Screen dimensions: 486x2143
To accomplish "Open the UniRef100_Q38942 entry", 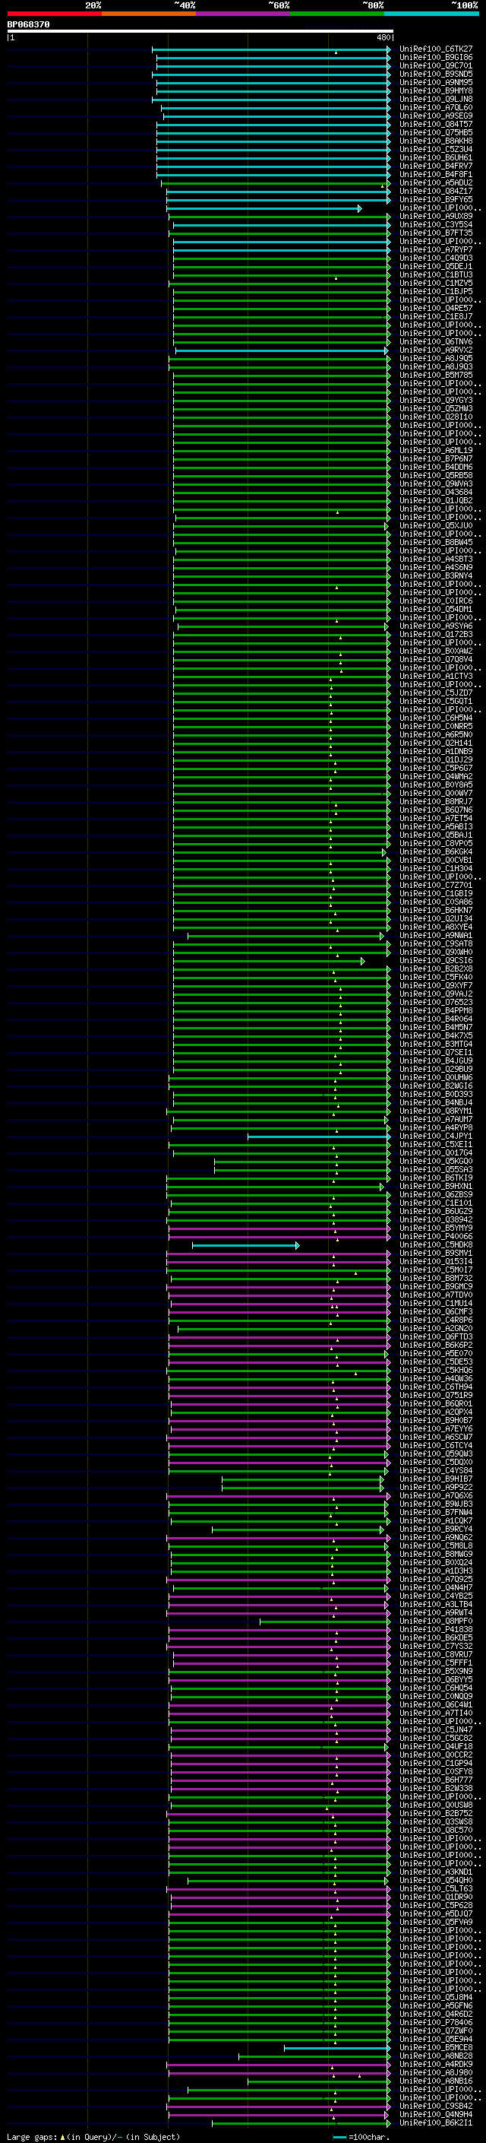I will point(436,1220).
